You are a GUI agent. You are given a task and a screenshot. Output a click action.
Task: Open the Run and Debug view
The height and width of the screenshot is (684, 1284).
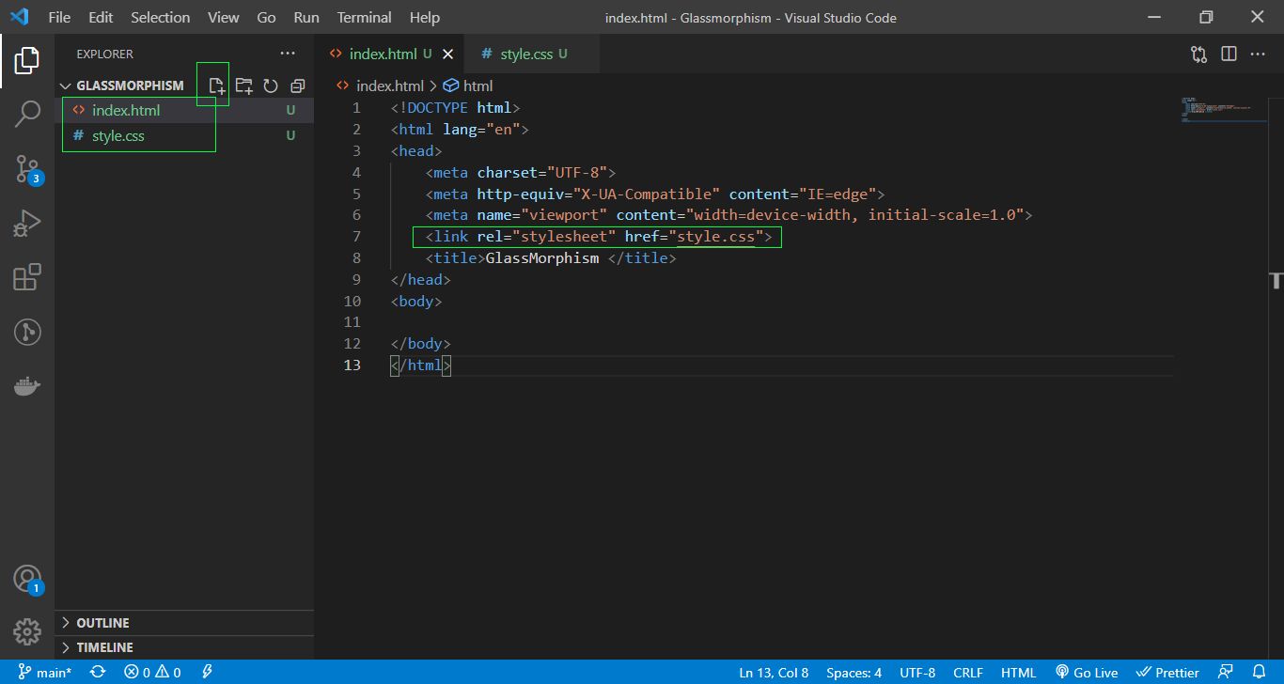[x=26, y=224]
